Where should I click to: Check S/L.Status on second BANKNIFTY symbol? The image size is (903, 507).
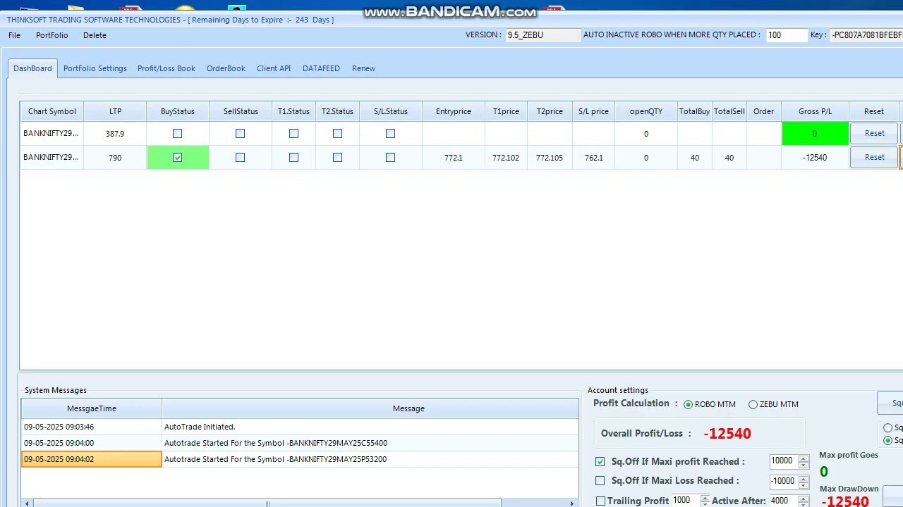coord(390,157)
